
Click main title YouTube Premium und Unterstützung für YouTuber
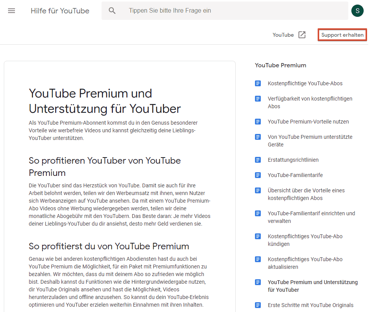105,101
